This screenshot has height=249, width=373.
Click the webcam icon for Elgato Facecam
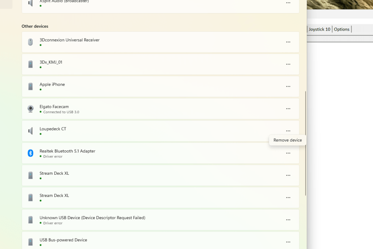31,108
